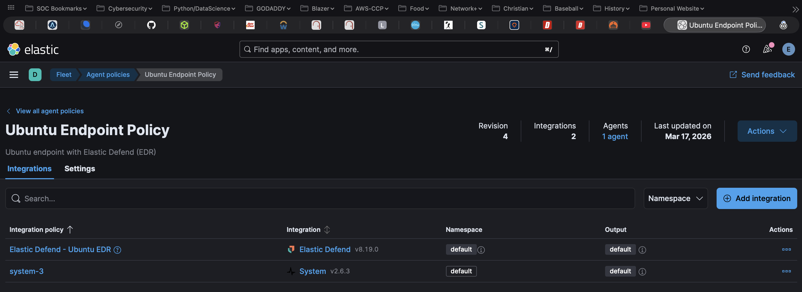Sort by Integration column

pyautogui.click(x=308, y=230)
